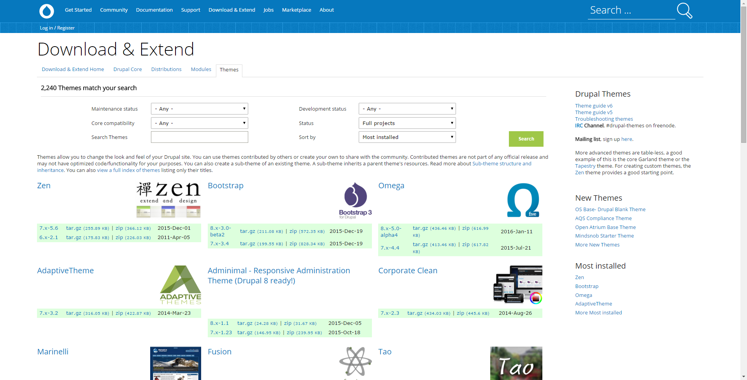This screenshot has width=747, height=380.
Task: Click the Drupal logo in the header
Action: click(x=47, y=11)
